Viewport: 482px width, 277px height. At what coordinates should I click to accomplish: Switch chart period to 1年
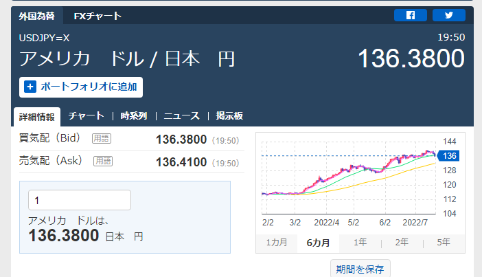pos(360,243)
